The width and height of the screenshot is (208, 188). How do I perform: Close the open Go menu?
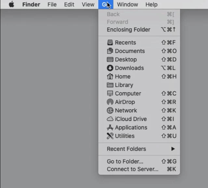pyautogui.click(x=106, y=5)
